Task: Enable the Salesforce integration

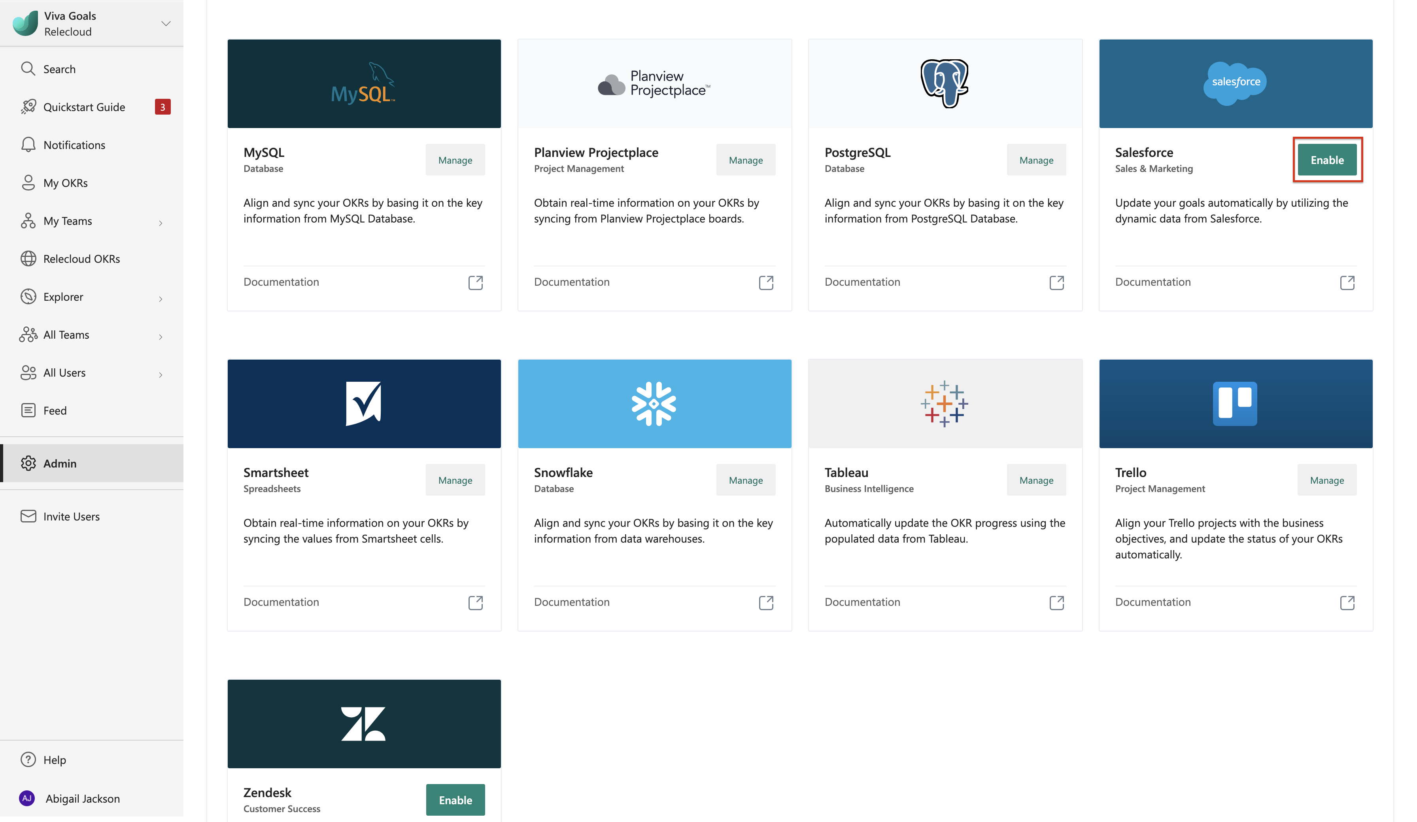Action: click(x=1327, y=160)
